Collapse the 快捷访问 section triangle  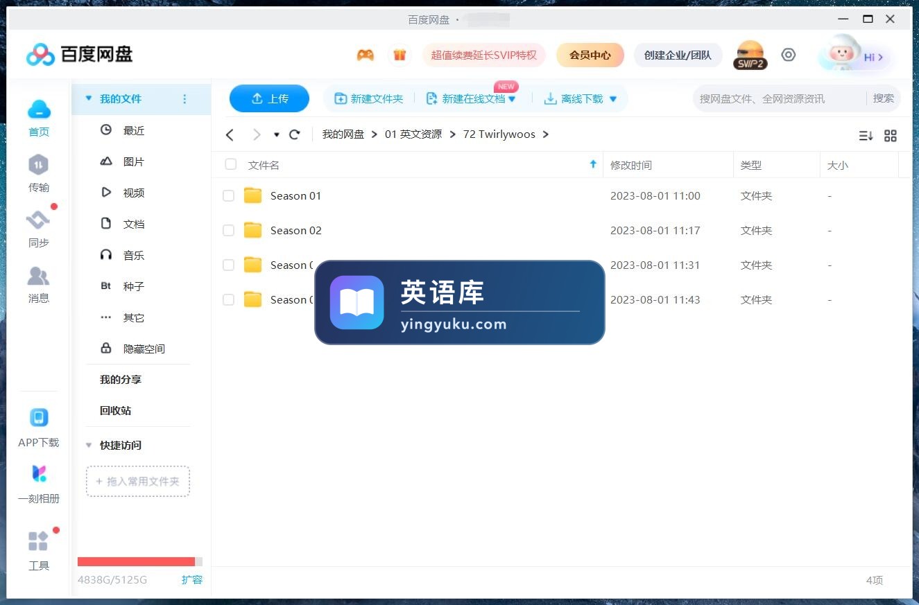point(88,446)
